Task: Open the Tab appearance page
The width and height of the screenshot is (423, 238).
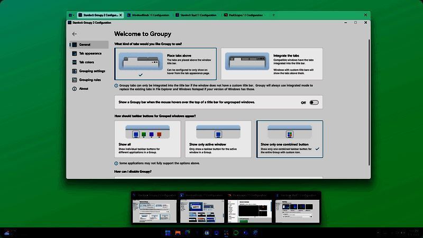Action: [x=89, y=53]
